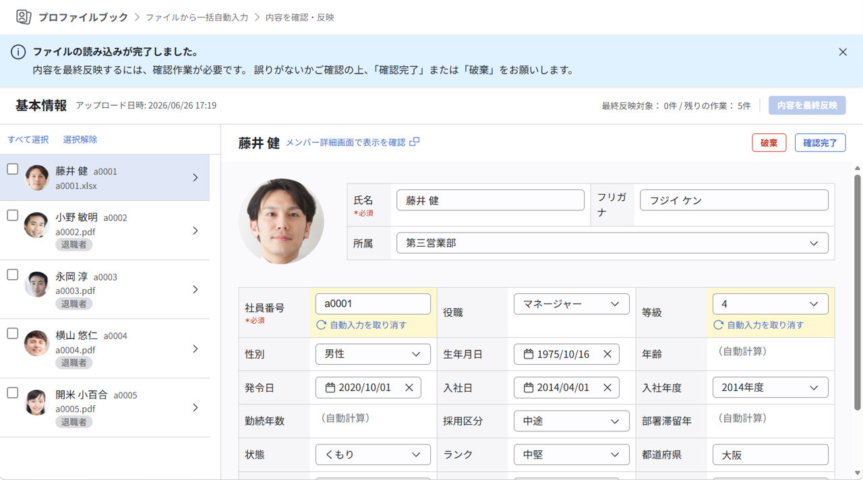Open the 所属 dropdown
This screenshot has width=863, height=480.
click(612, 243)
